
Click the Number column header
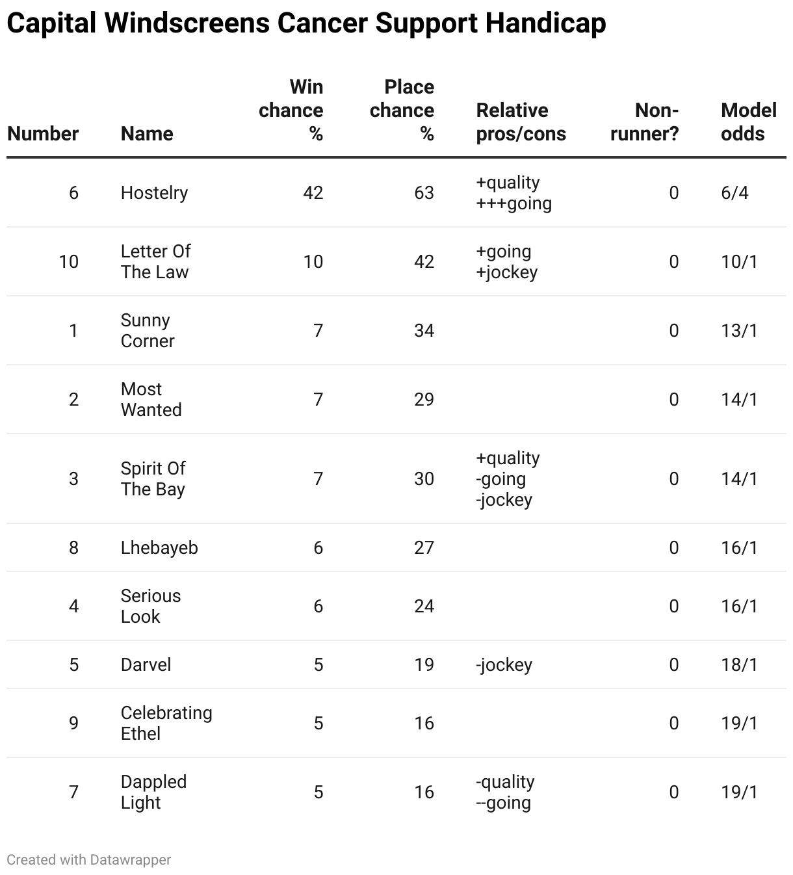pyautogui.click(x=43, y=133)
